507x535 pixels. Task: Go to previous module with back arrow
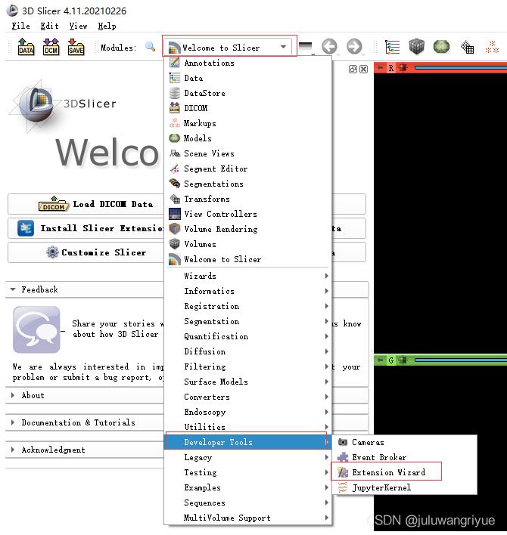[x=329, y=46]
